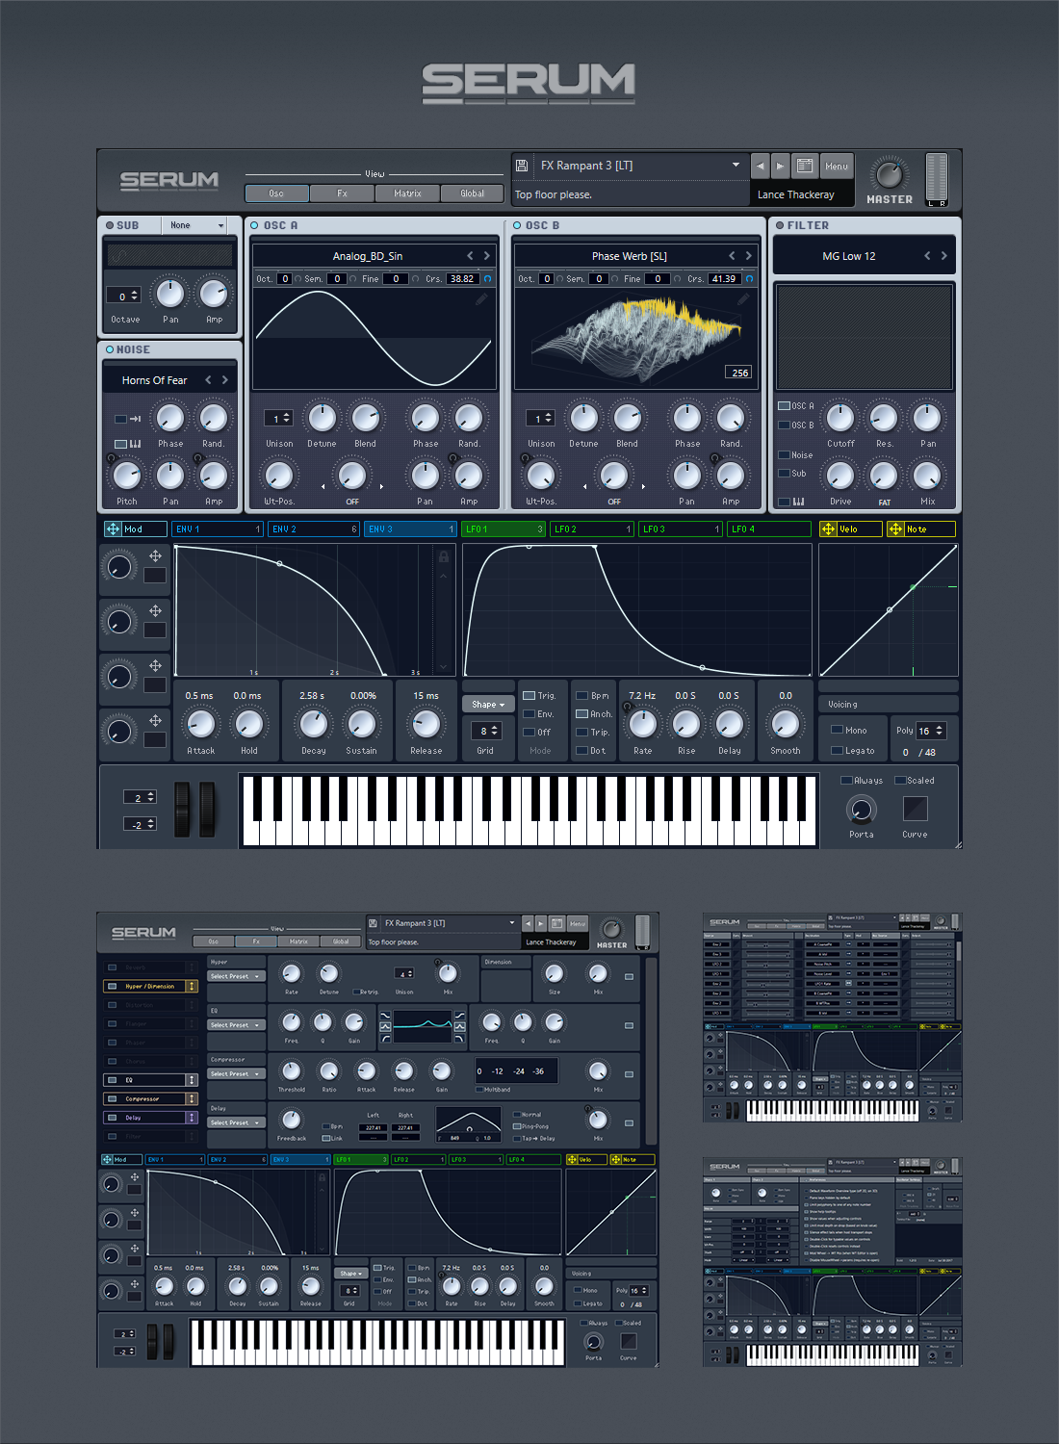Open the preset name dropdown in large Osc view
The image size is (1059, 1444).
pyautogui.click(x=736, y=165)
